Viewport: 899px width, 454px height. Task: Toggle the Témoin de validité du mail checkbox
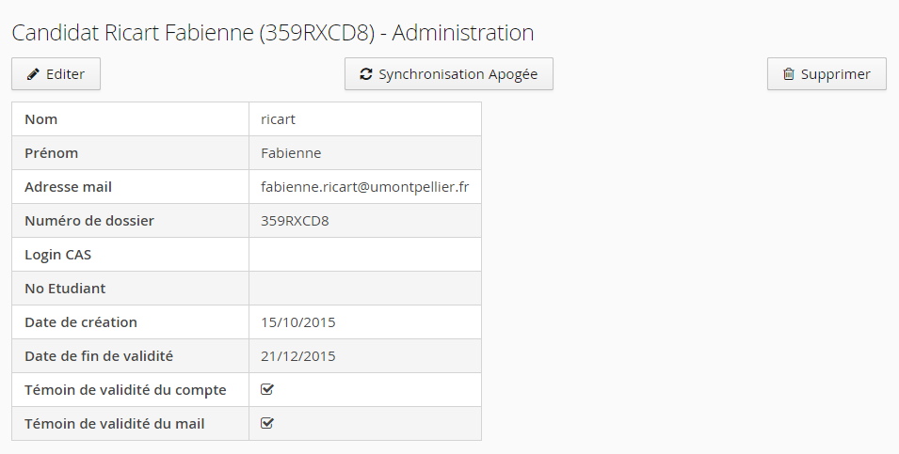(x=267, y=423)
